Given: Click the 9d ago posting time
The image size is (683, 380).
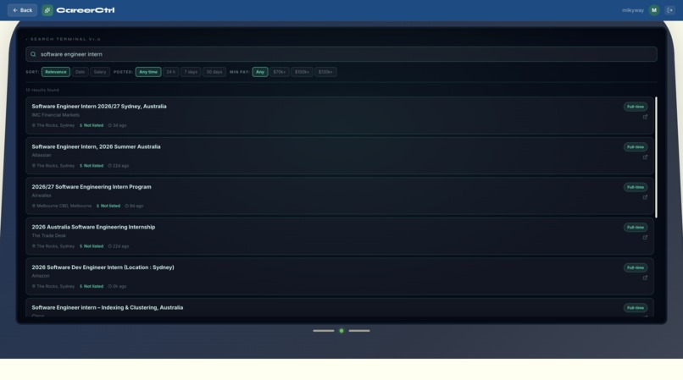Looking at the screenshot, I should (136, 206).
